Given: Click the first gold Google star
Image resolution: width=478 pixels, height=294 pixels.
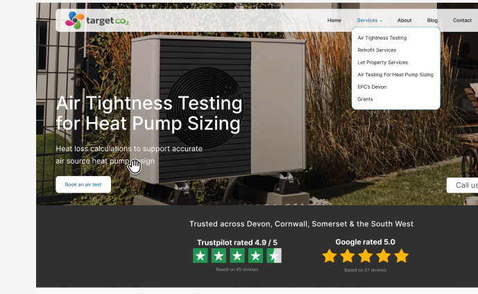Looking at the screenshot, I should pyautogui.click(x=330, y=256).
